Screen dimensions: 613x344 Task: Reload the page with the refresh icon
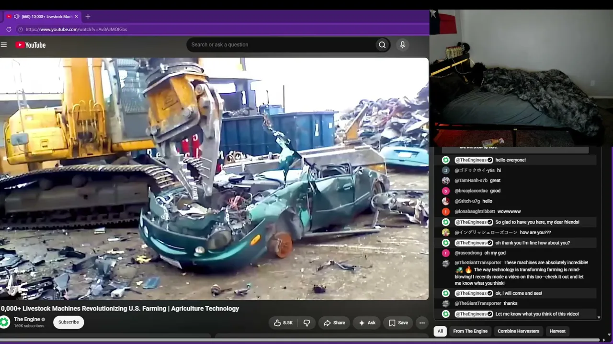coord(9,29)
